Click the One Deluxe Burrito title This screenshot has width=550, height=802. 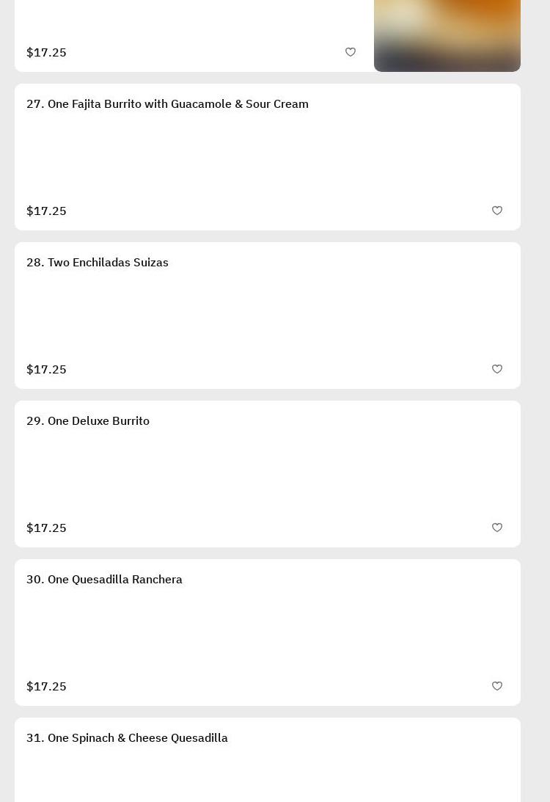[x=88, y=421]
